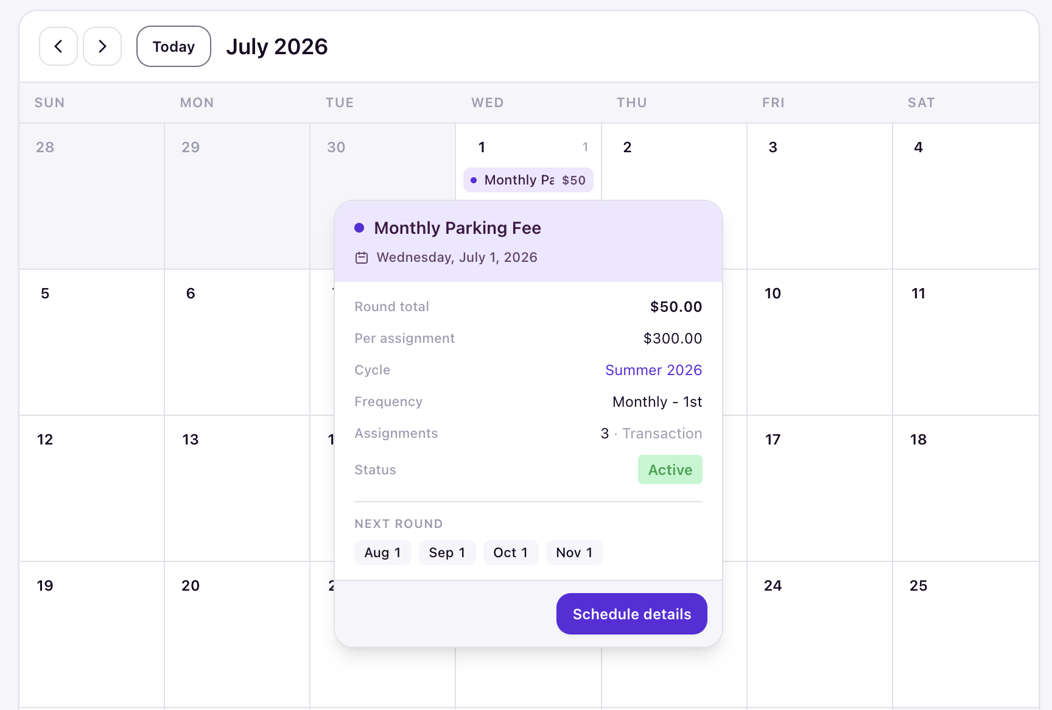Image resolution: width=1052 pixels, height=710 pixels.
Task: Select the day cell for July 2
Action: (674, 161)
